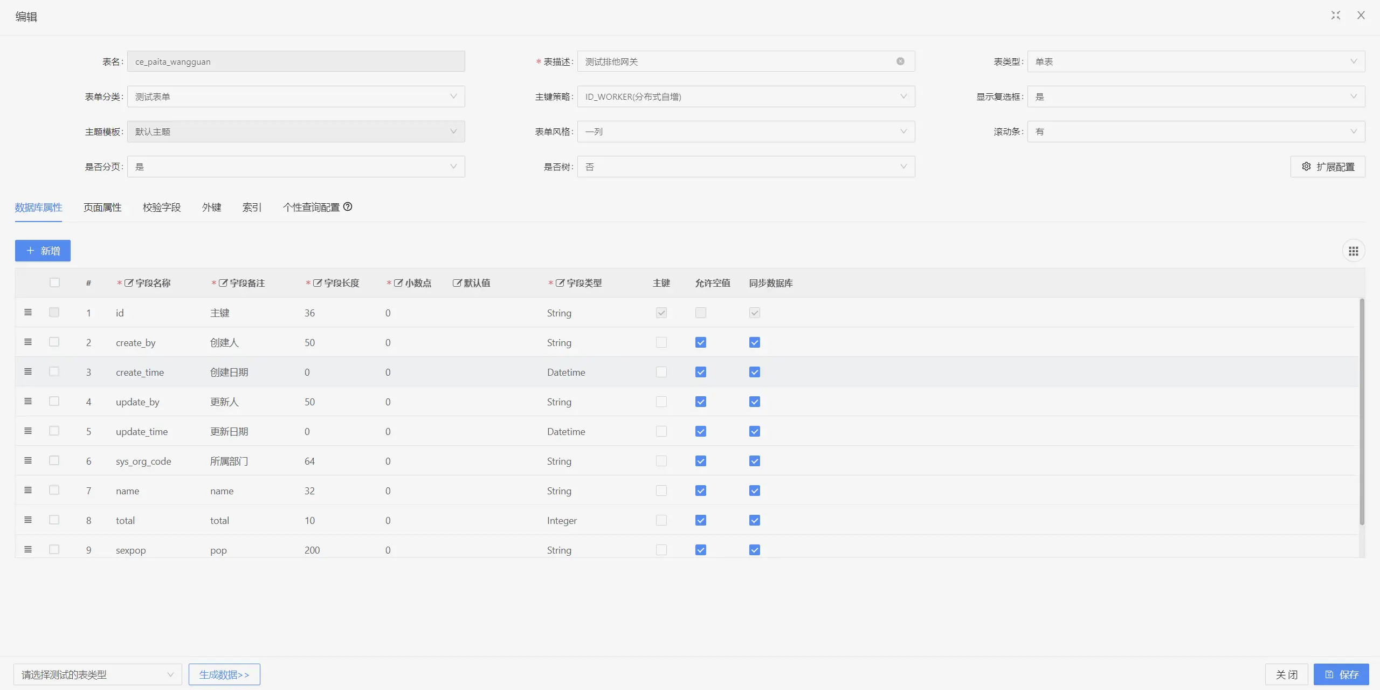Click the field name cell sys_org_code
This screenshot has height=690, width=1380.
click(143, 461)
